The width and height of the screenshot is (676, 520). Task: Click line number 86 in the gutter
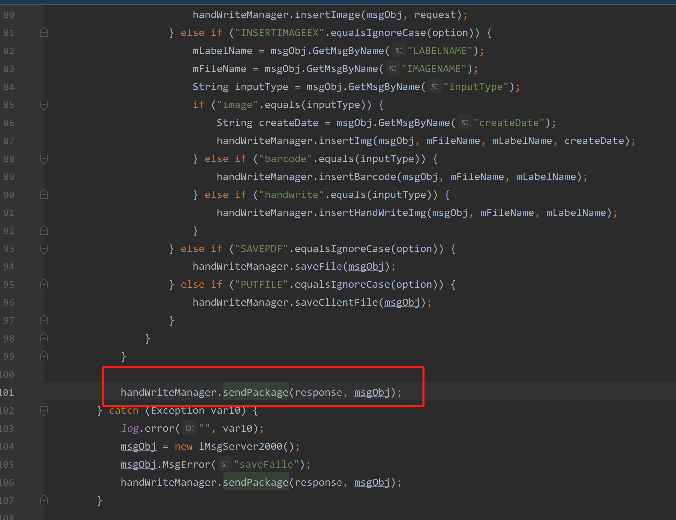tap(9, 123)
